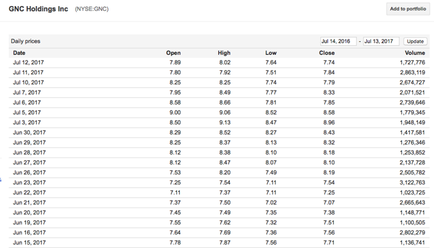Select the Jul 12, 2017 date cell
Screen dimensions: 434x248
(x=28, y=62)
